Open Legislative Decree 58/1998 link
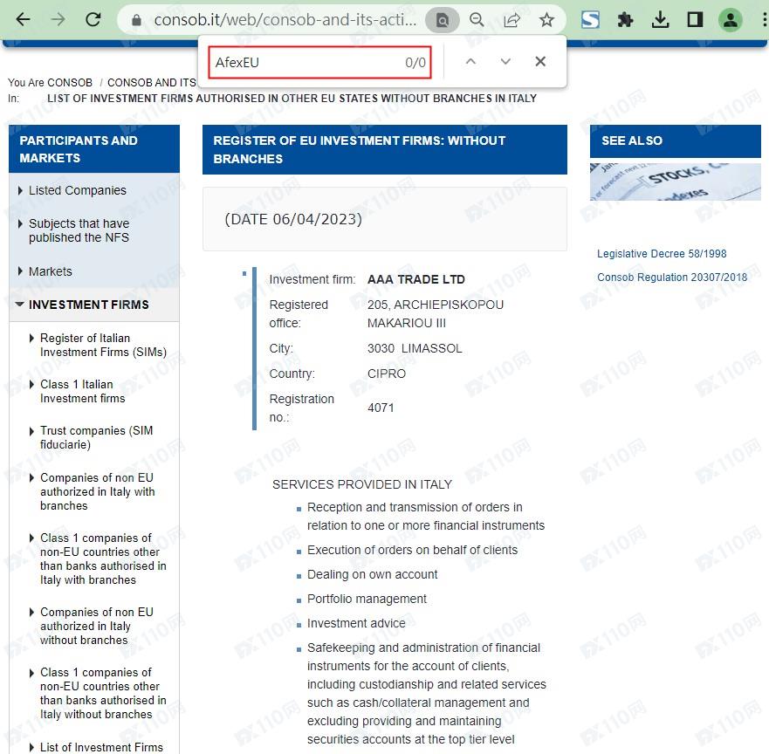Viewport: 769px width, 754px height. [x=661, y=254]
